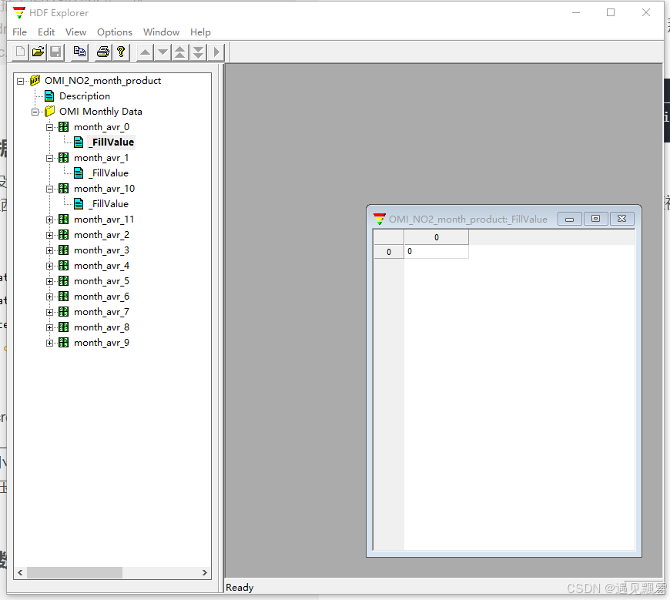Collapse the OMI_NO2_month_product root node
The image size is (670, 600).
21,81
